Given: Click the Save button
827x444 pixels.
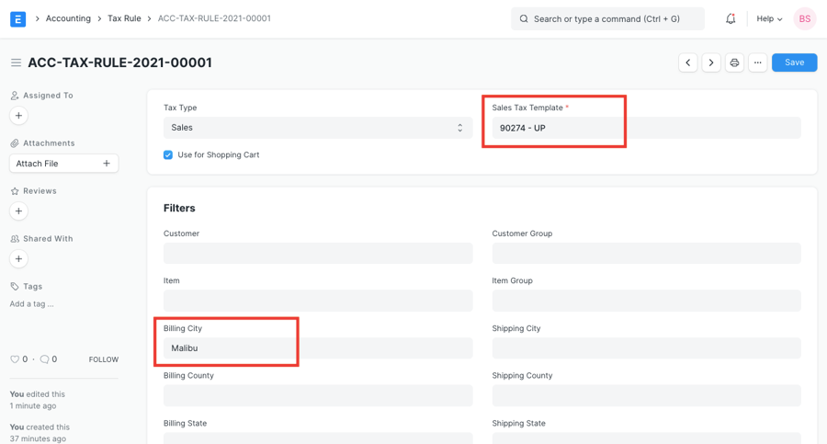Looking at the screenshot, I should point(794,63).
